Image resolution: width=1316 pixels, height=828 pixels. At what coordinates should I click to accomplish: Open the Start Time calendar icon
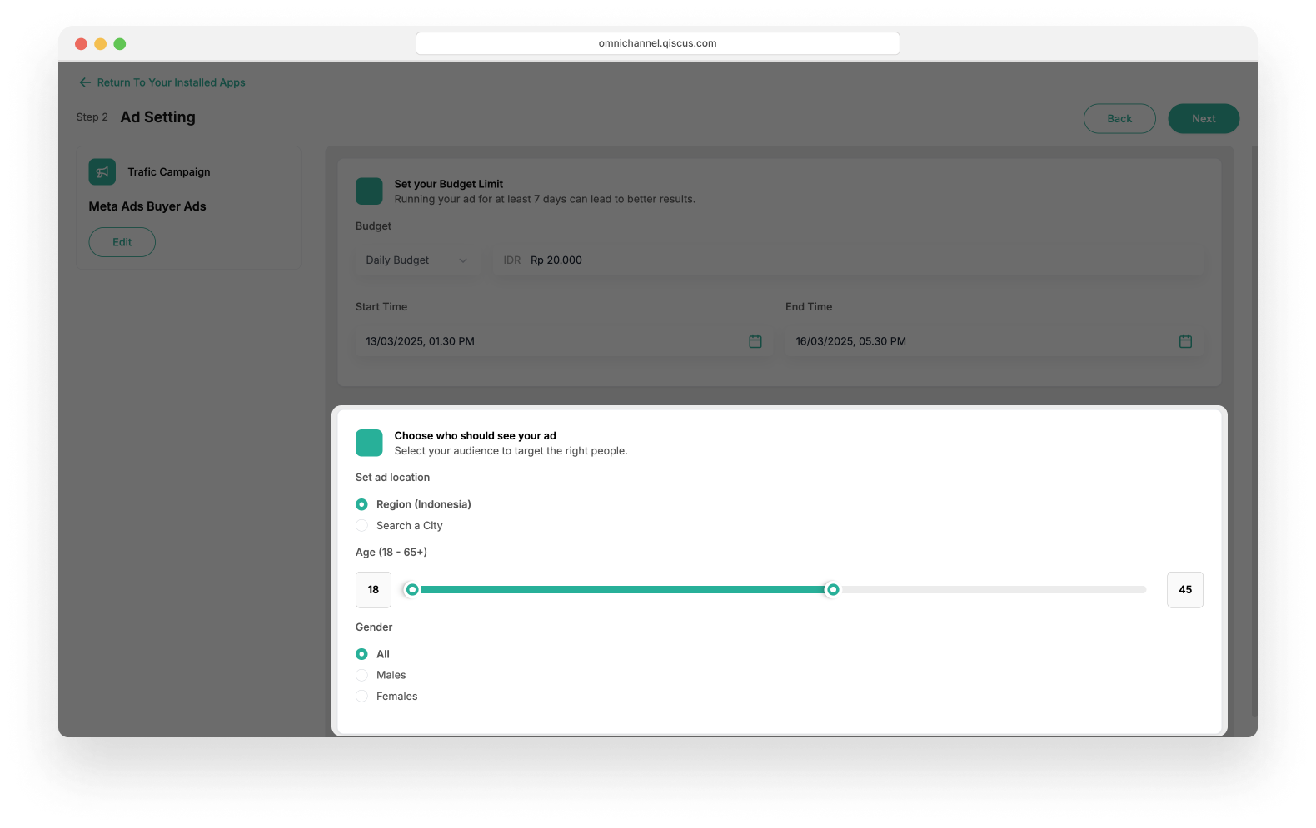tap(755, 341)
